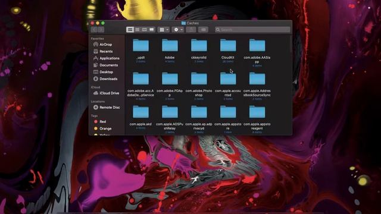The height and width of the screenshot is (214, 381).
Task: Open Downloads in the sidebar
Action: [x=106, y=79]
